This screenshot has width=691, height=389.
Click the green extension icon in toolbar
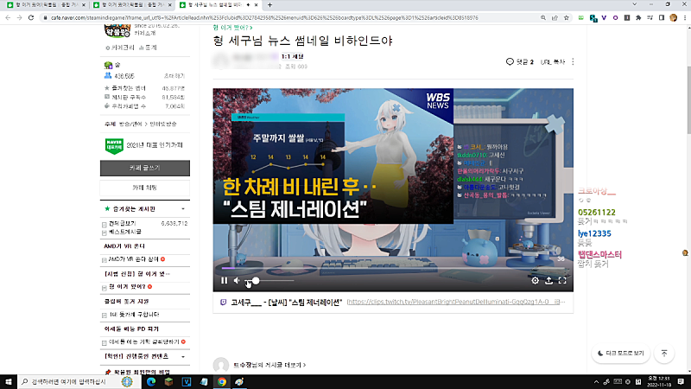pyautogui.click(x=580, y=17)
